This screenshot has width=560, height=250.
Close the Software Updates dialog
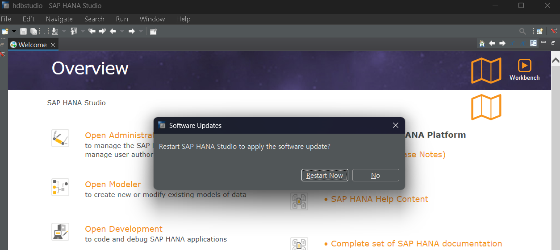coord(395,126)
